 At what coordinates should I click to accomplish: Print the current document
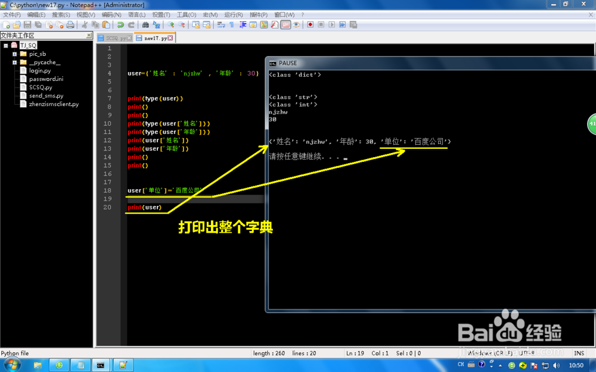click(71, 24)
